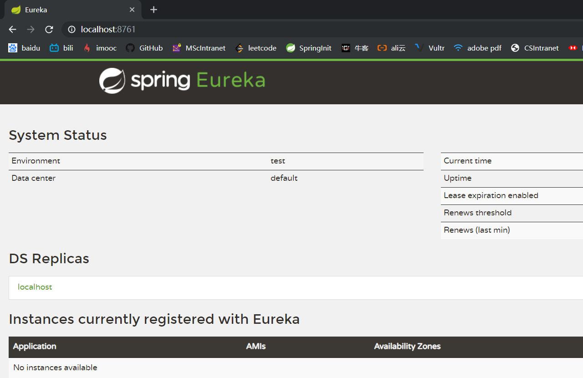Open the baidu bookmark
The height and width of the screenshot is (378, 583).
pos(24,48)
